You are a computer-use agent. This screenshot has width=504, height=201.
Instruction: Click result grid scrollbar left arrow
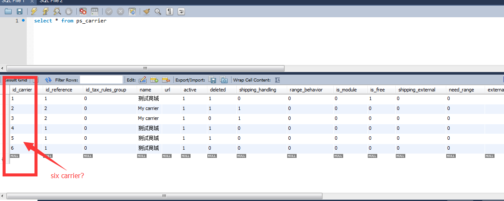point(3,196)
